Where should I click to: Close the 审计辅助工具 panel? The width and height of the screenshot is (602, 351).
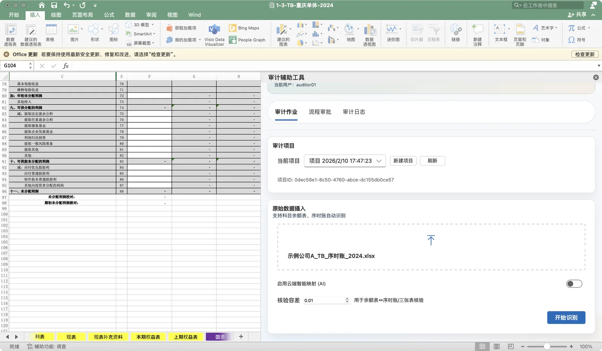click(596, 77)
